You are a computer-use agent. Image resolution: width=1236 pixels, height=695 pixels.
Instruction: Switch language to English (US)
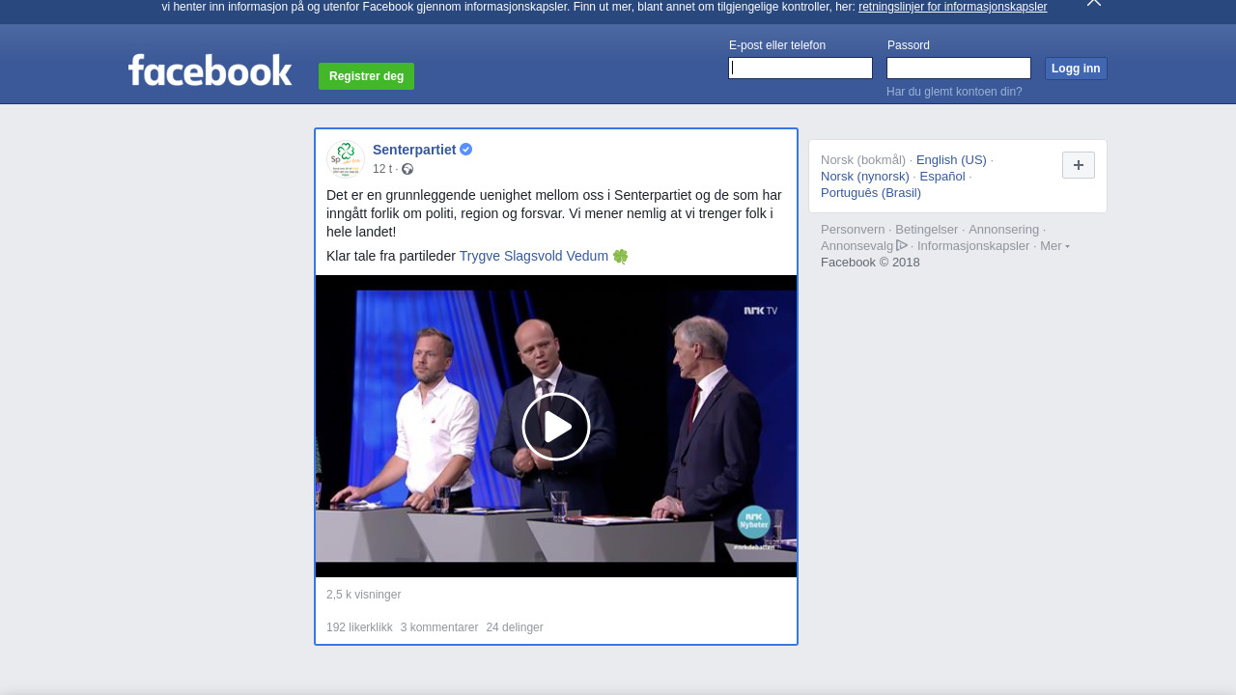pyautogui.click(x=951, y=160)
